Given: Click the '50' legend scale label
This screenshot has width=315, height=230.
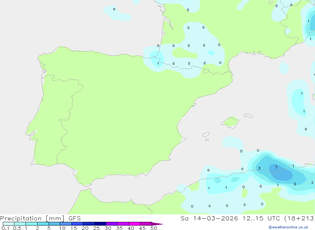Looking at the screenshot, I should coord(154,228).
